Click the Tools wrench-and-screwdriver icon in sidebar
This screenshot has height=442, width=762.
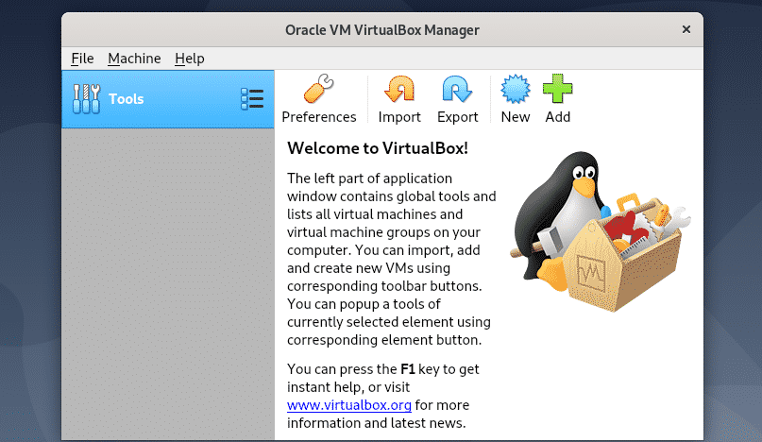(x=86, y=98)
